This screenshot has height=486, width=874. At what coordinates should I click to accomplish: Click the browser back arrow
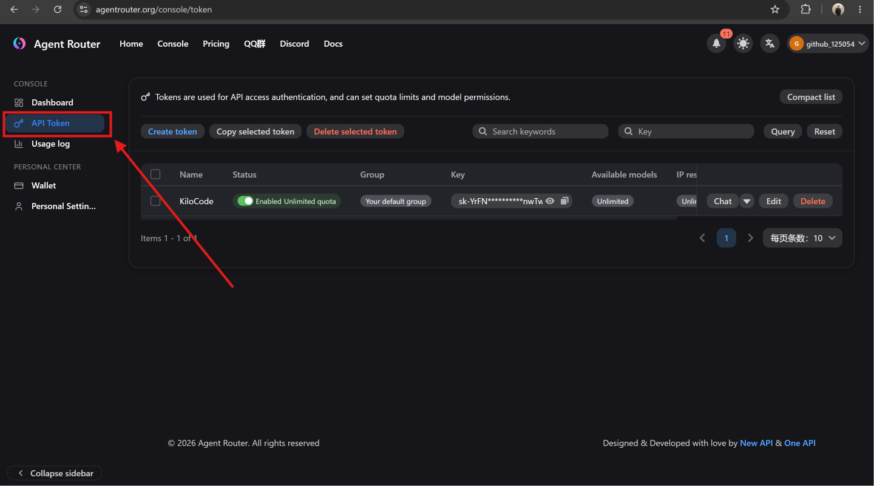pos(14,10)
